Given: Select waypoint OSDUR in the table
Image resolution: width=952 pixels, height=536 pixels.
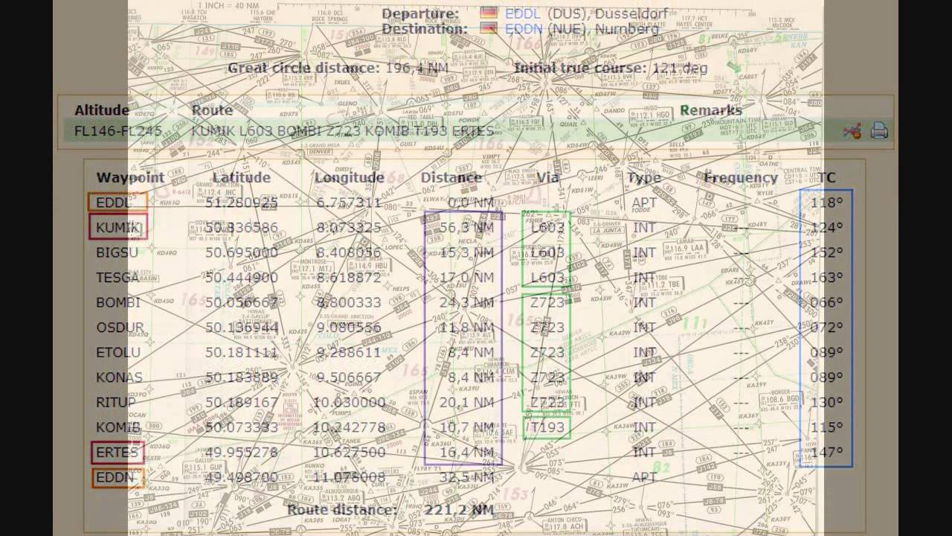Looking at the screenshot, I should coord(120,328).
